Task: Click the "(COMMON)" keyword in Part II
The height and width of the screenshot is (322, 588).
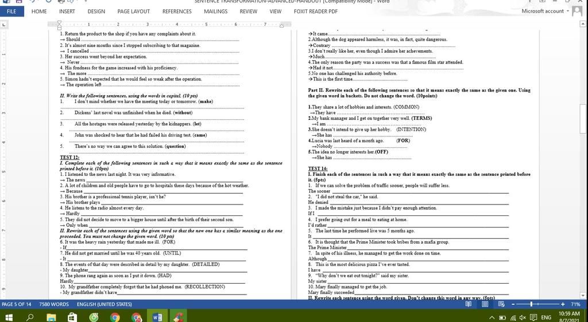Action: click(x=407, y=107)
